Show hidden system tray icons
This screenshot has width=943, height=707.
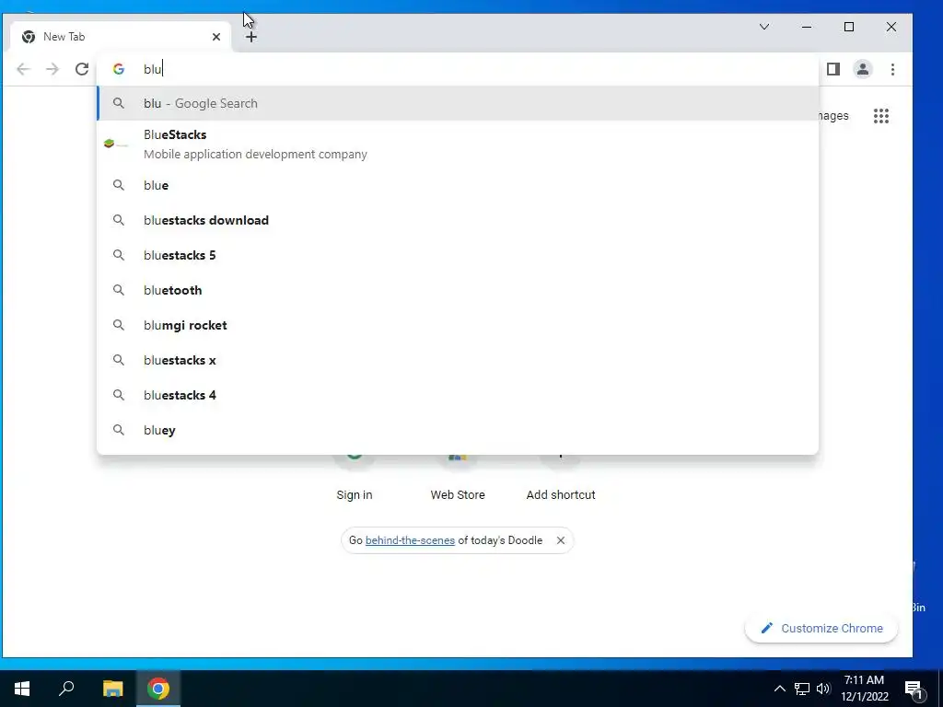[779, 689]
